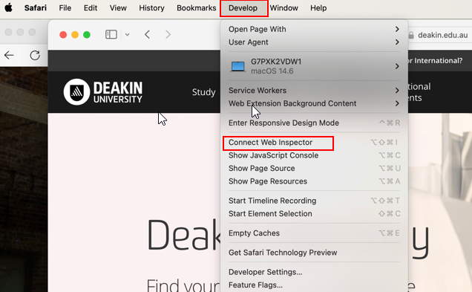Viewport: 472px width, 292px height.
Task: Open the Study navigation link
Action: 204,92
